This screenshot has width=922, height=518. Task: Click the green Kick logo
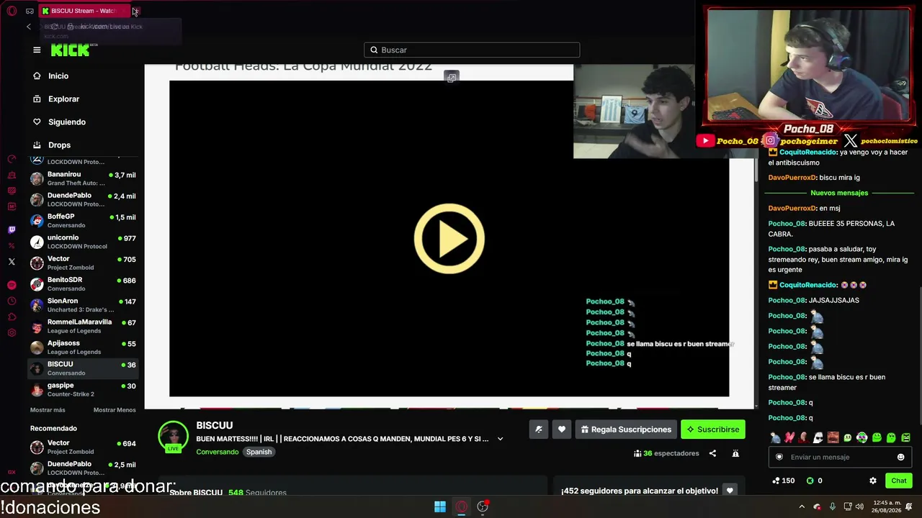click(71, 50)
